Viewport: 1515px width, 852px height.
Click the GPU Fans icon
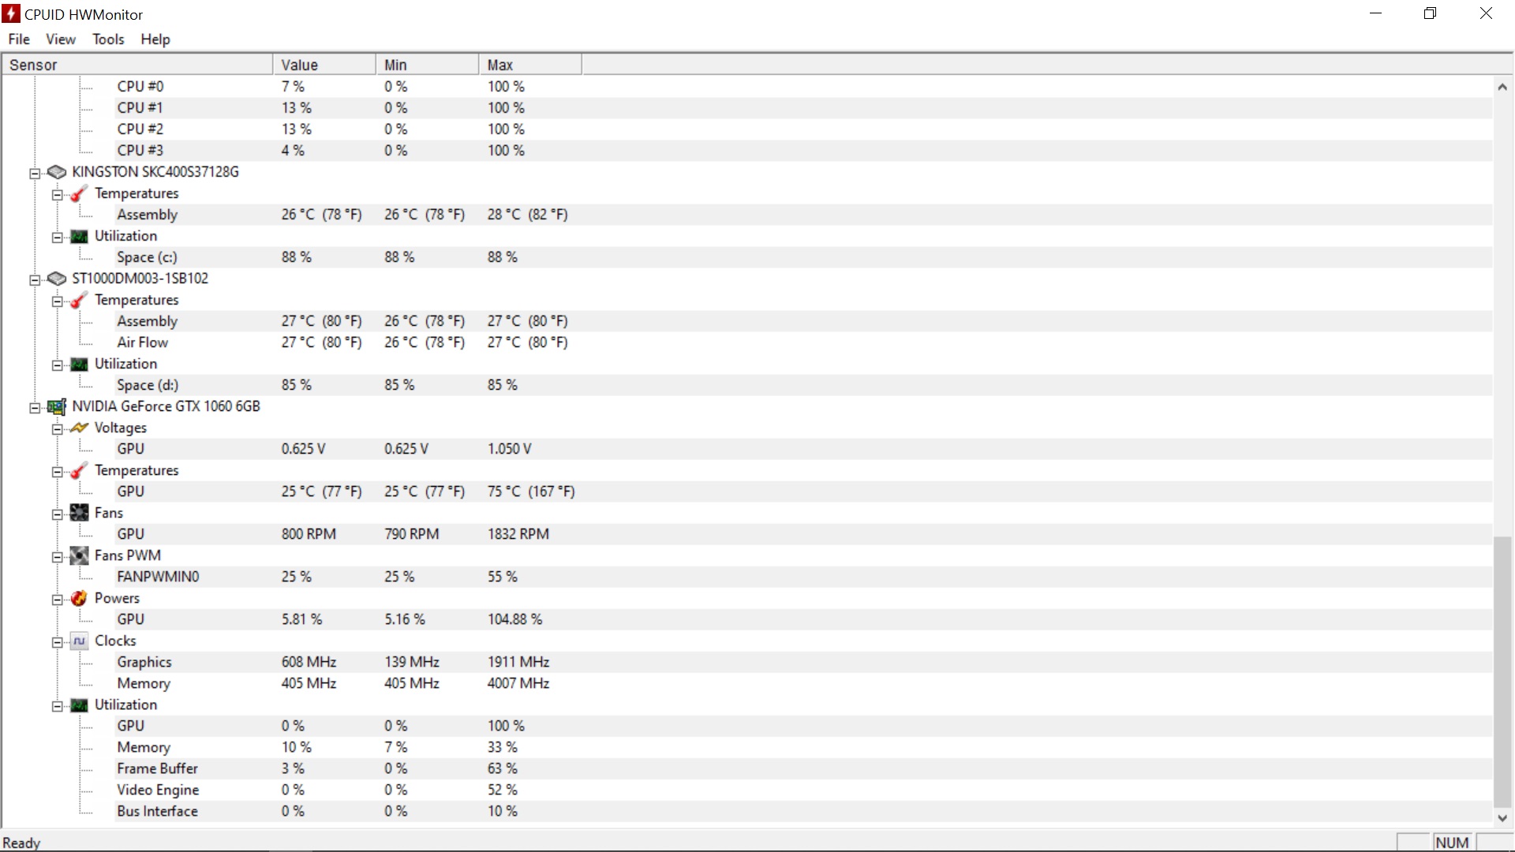(x=79, y=513)
